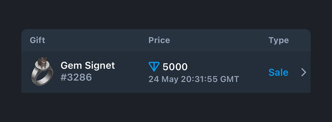The width and height of the screenshot is (332, 122).
Task: Sort by the Price column header
Action: [x=159, y=40]
